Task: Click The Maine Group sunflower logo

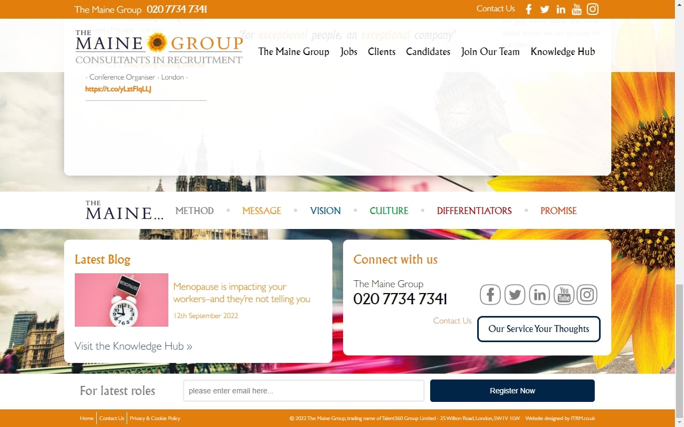Action: point(159,47)
